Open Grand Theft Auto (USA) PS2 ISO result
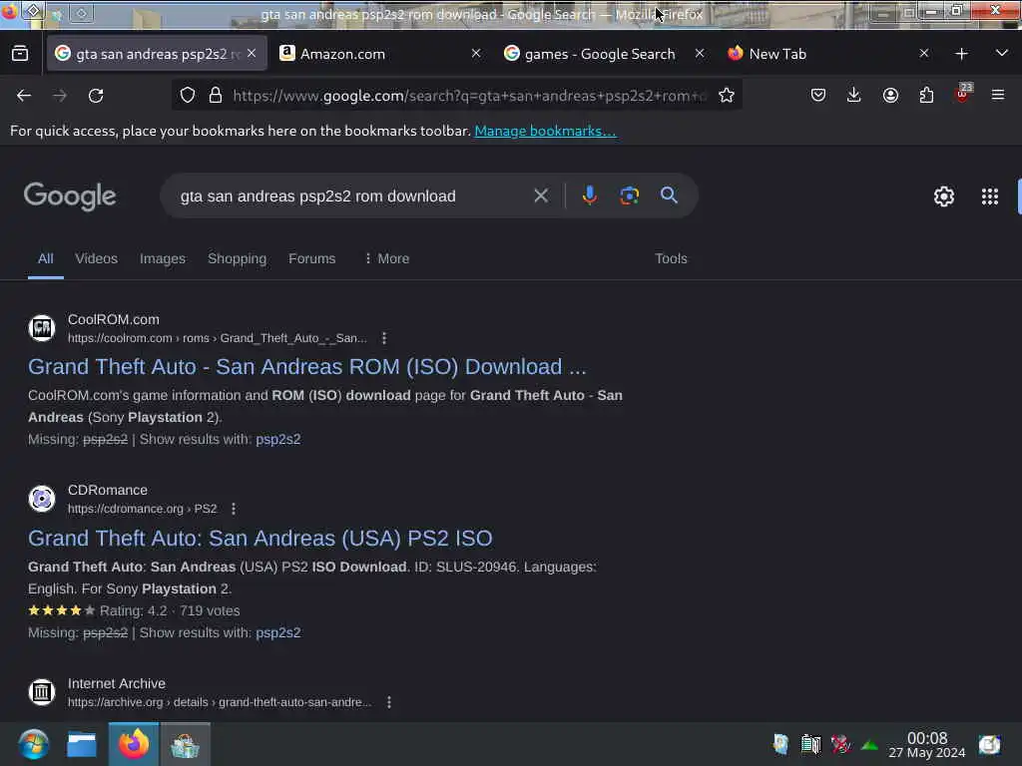1022x766 pixels. click(x=260, y=538)
